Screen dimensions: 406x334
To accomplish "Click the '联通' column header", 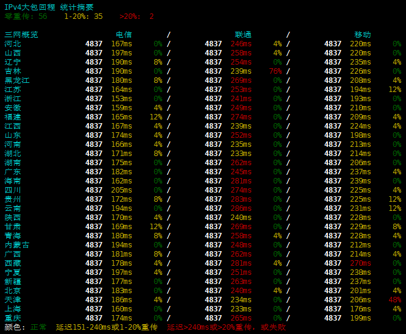I will [x=243, y=35].
